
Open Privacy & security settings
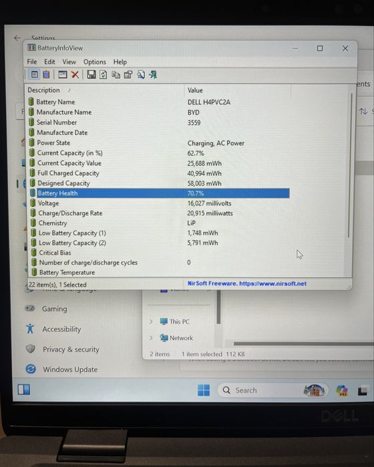tap(71, 349)
